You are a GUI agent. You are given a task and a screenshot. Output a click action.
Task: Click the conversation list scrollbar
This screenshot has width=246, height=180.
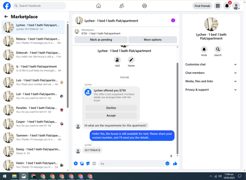tap(67, 66)
